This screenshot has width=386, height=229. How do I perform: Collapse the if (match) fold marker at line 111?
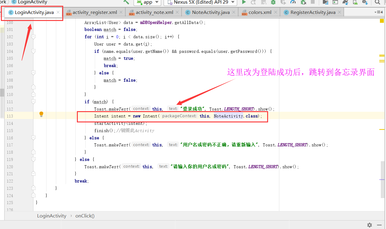[x=33, y=102]
